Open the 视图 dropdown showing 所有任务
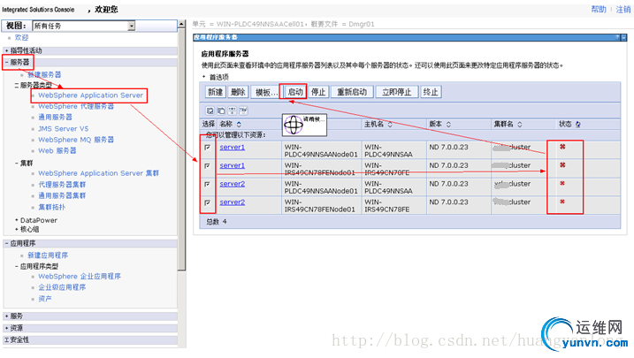This screenshot has height=358, width=634. (84, 26)
